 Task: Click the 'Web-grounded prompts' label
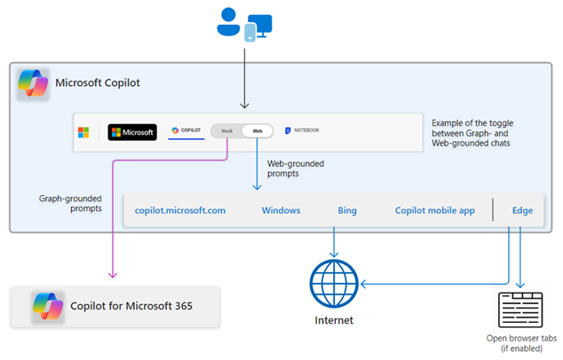296,168
